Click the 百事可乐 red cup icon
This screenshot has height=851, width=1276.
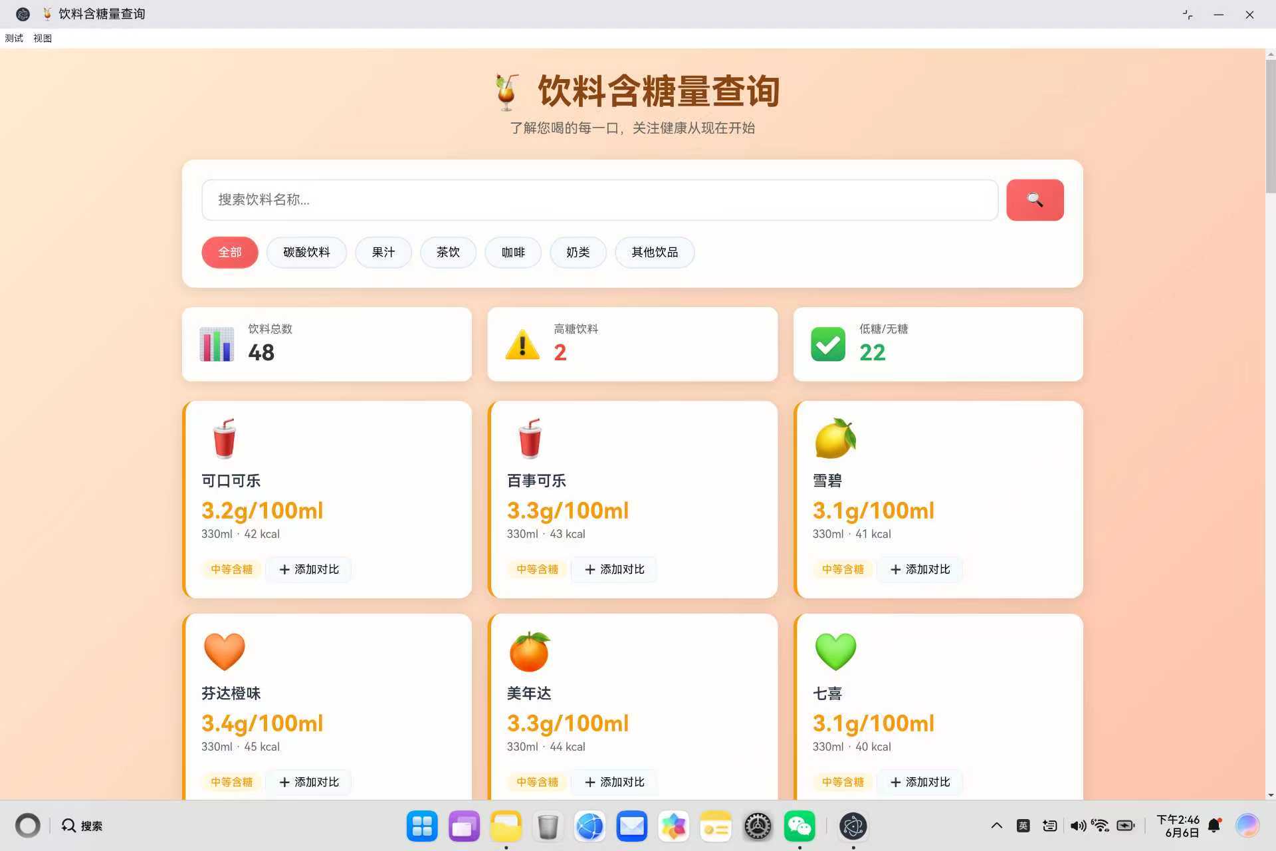coord(530,438)
